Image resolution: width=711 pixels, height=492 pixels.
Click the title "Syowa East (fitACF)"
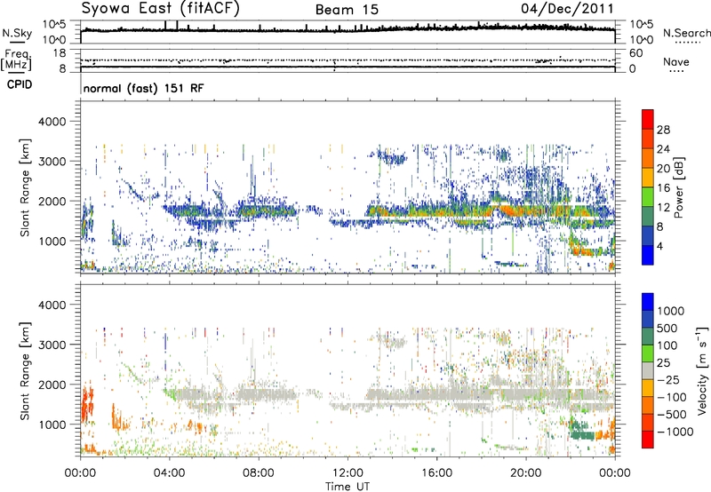[x=160, y=9]
